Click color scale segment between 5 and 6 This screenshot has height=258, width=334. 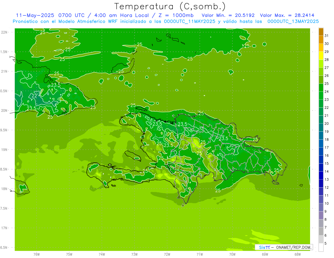tap(321, 239)
